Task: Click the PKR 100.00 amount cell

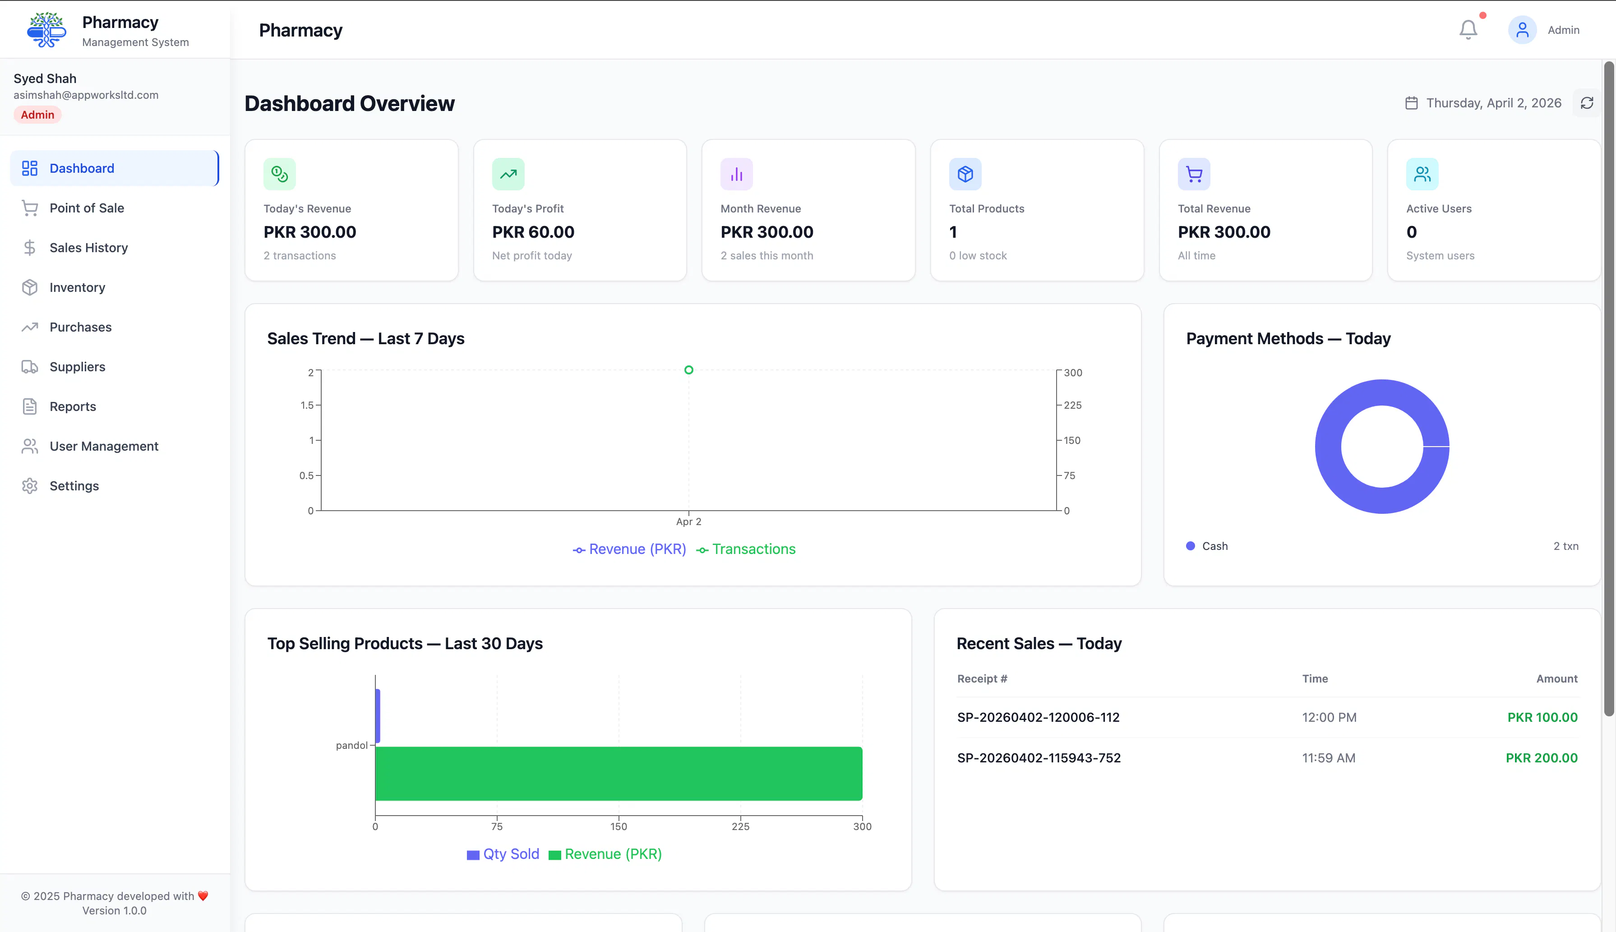Action: (x=1542, y=718)
